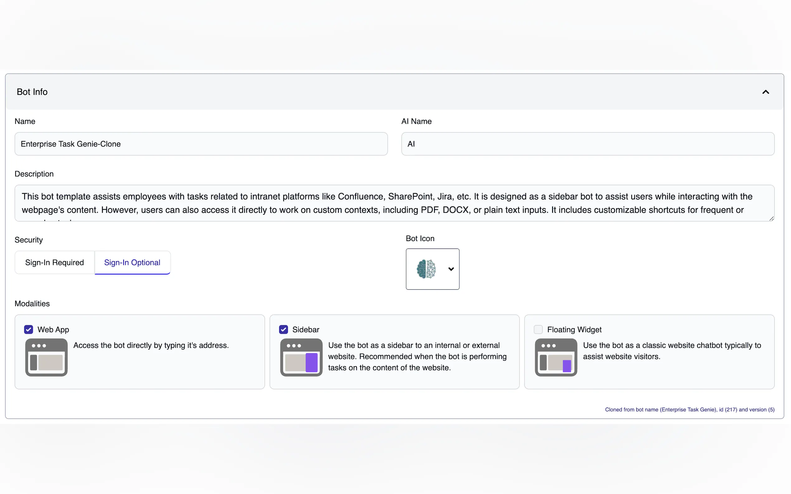Select Sign-In Required security option
The height and width of the screenshot is (494, 791).
54,262
